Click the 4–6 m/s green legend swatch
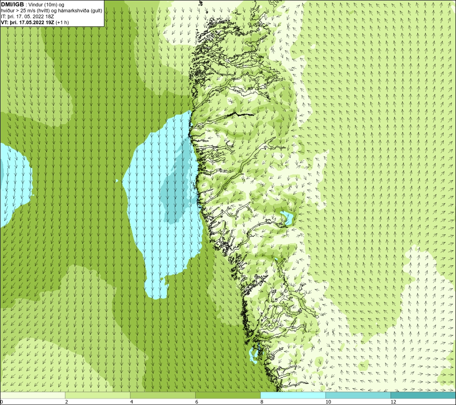The height and width of the screenshot is (405, 456). [x=163, y=395]
